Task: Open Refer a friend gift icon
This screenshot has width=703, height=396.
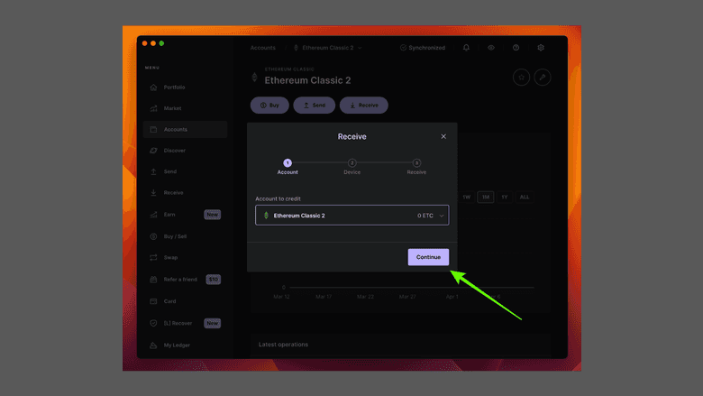Action: tap(153, 280)
